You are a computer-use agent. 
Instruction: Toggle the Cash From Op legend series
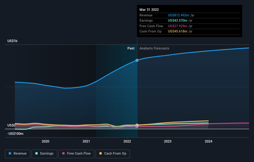113,154
